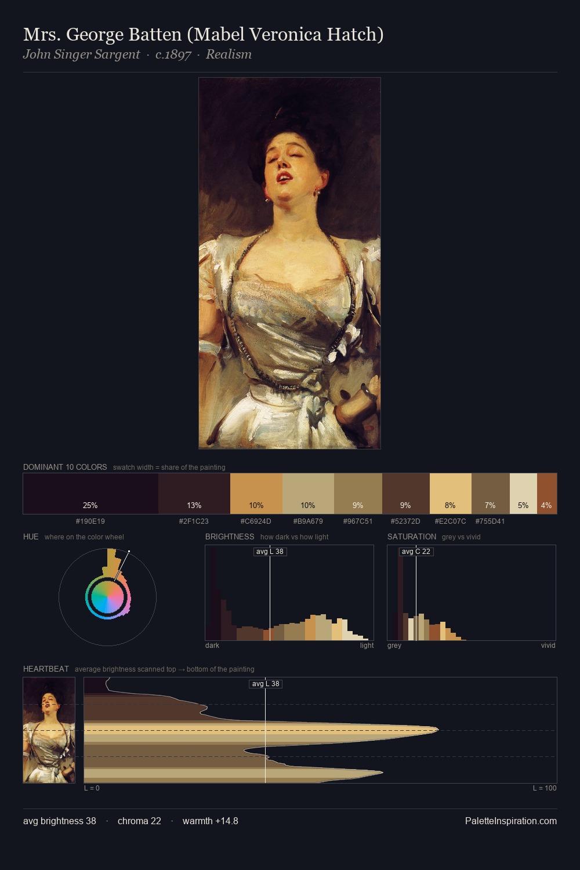Click the heartbeat brightness peak tip
Image resolution: width=580 pixels, height=870 pixels.
click(x=437, y=730)
